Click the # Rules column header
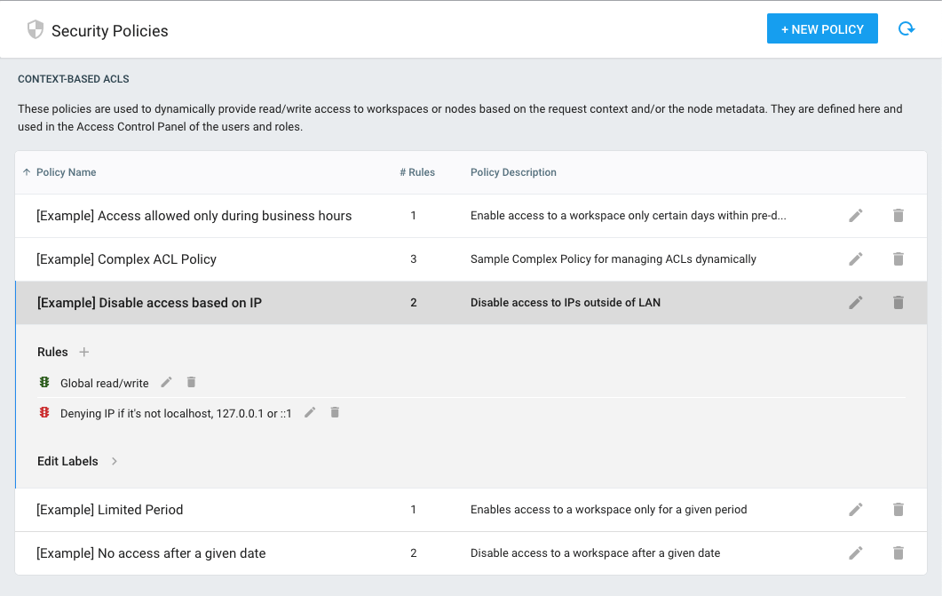Screen dimensions: 942x596 click(417, 172)
